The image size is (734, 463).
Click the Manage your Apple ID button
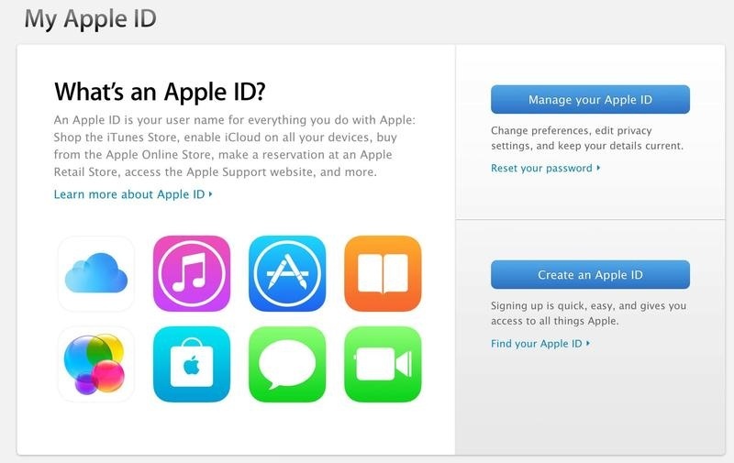[590, 99]
